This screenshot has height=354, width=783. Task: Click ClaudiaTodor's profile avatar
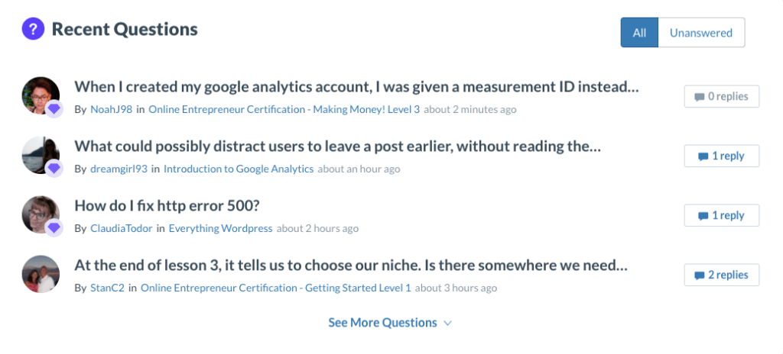pos(38,214)
